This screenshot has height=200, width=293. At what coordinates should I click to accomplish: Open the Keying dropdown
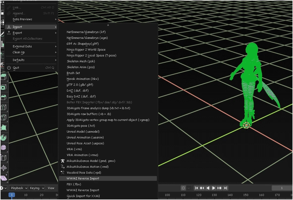(37, 188)
